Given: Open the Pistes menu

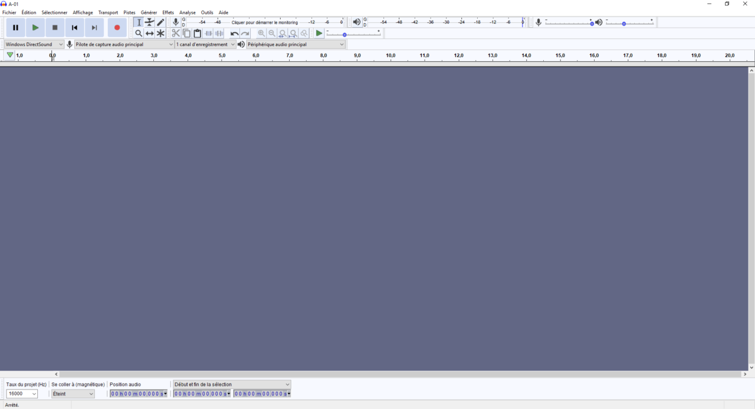Looking at the screenshot, I should (x=129, y=12).
